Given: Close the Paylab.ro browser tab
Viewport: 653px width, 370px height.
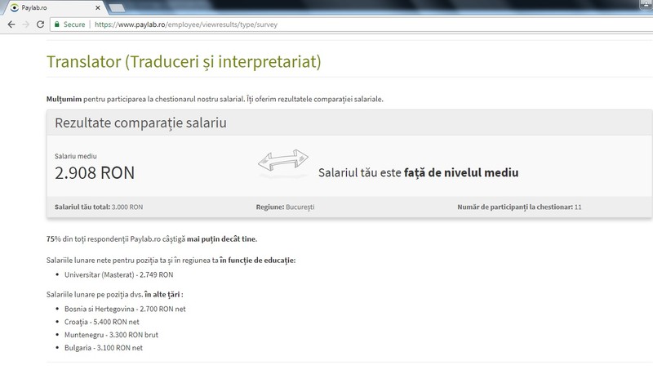Looking at the screenshot, I should point(98,7).
